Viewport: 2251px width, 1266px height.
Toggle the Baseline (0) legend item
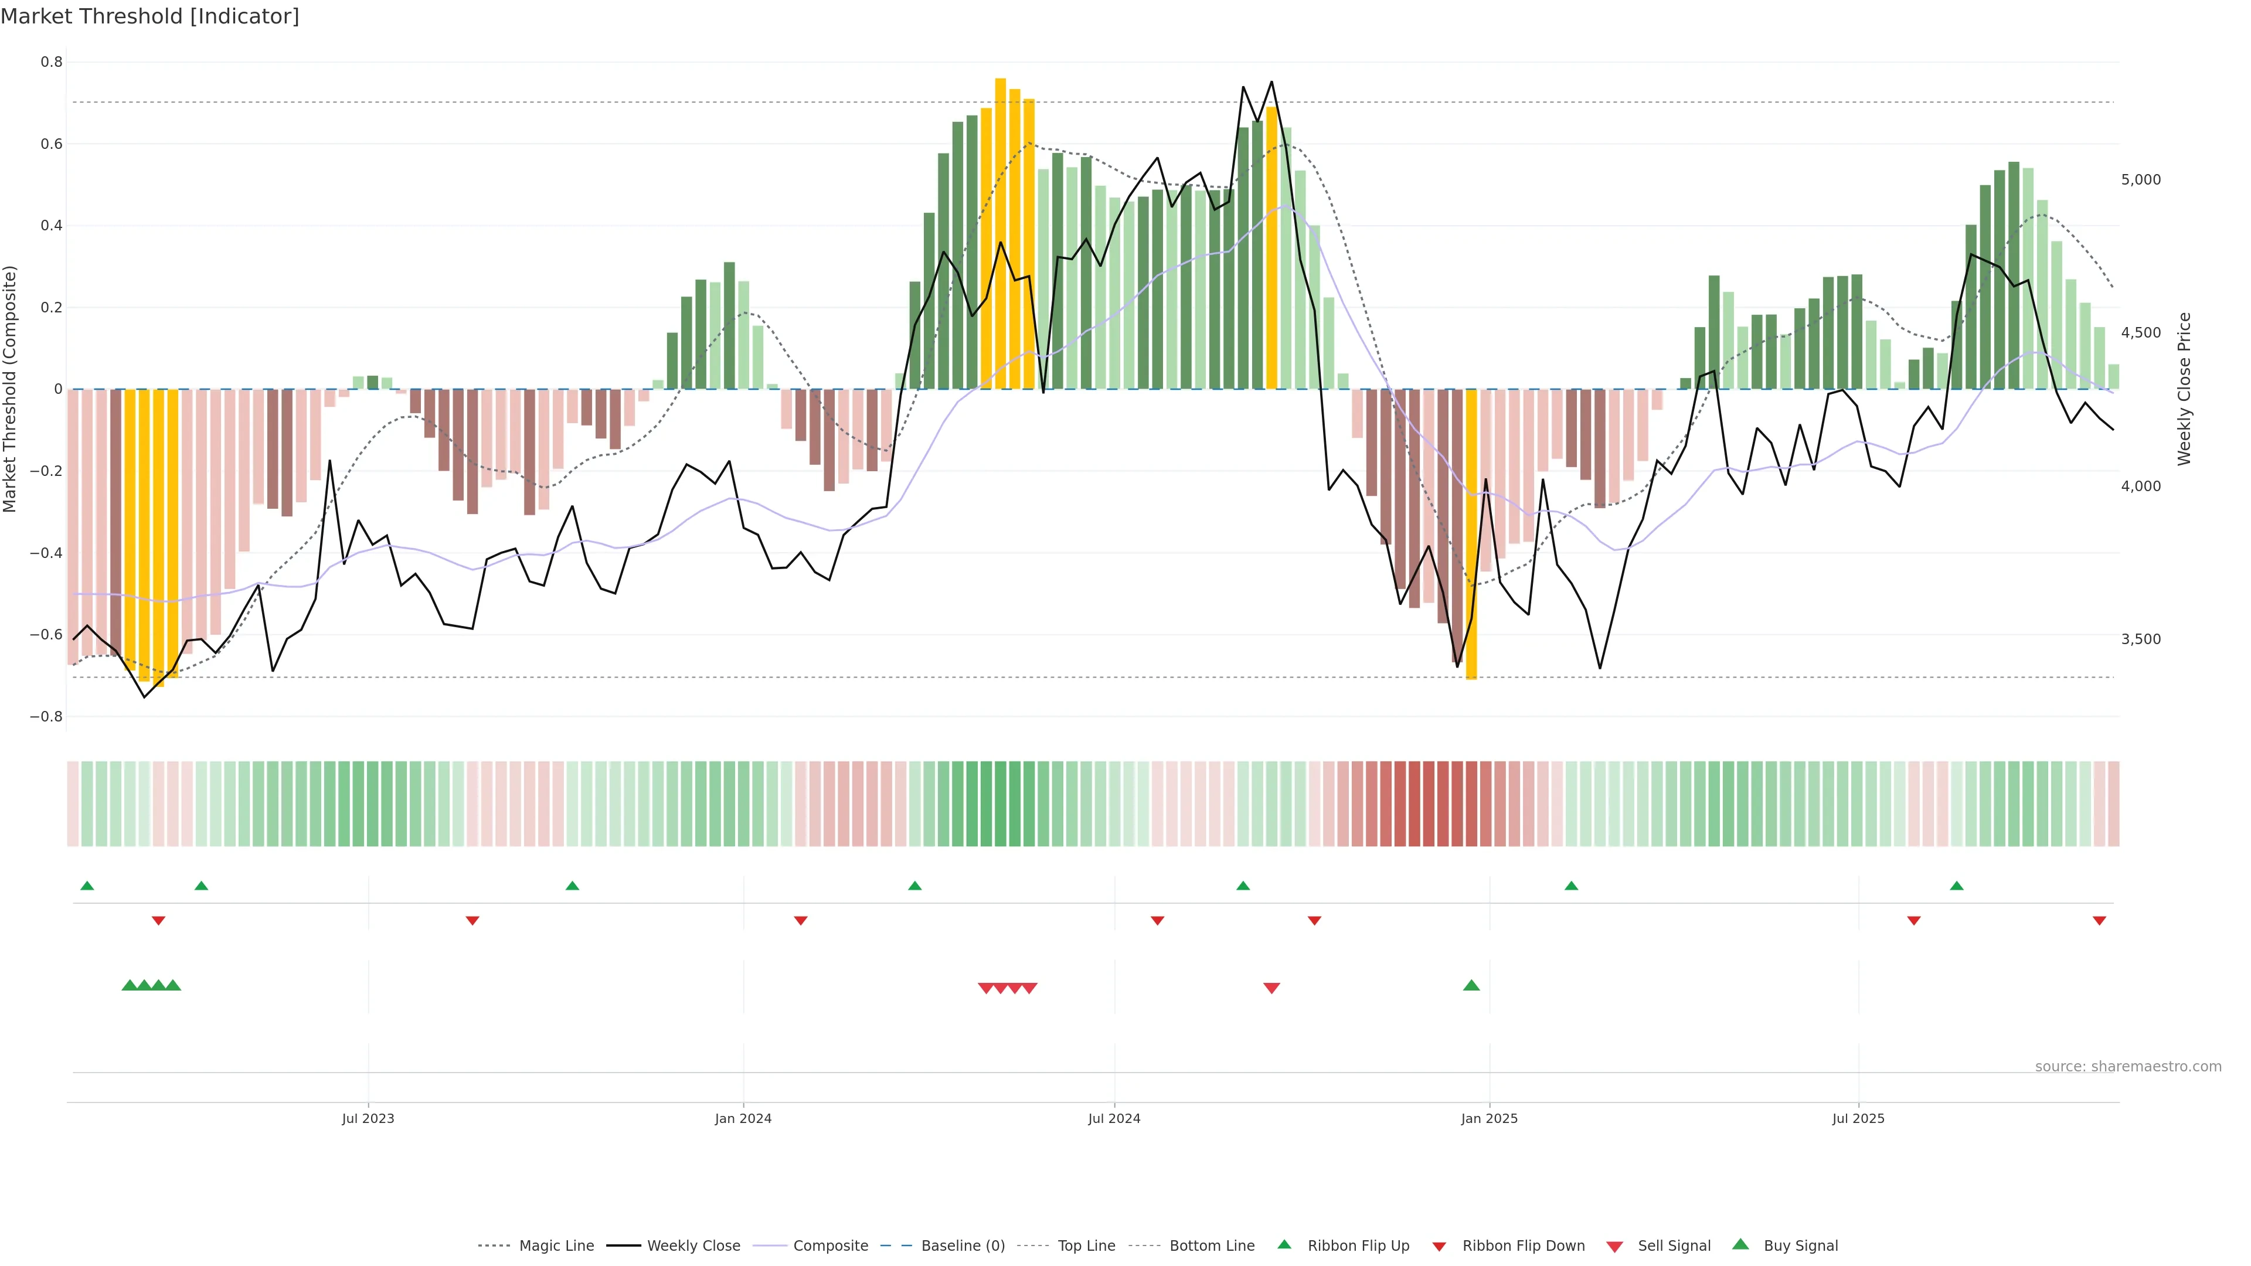coord(963,1246)
